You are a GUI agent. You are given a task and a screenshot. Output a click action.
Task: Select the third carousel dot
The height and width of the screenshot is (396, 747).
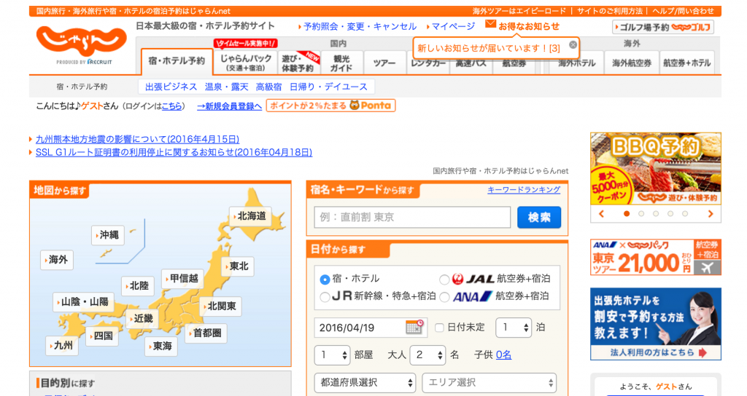coord(656,214)
